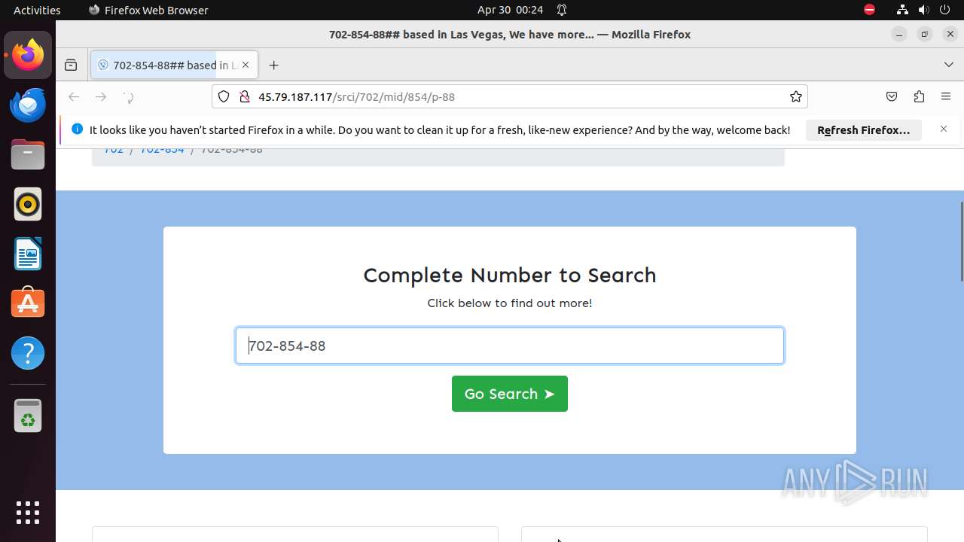Image resolution: width=964 pixels, height=542 pixels.
Task: Close the 702-854-88## tab
Action: click(246, 65)
